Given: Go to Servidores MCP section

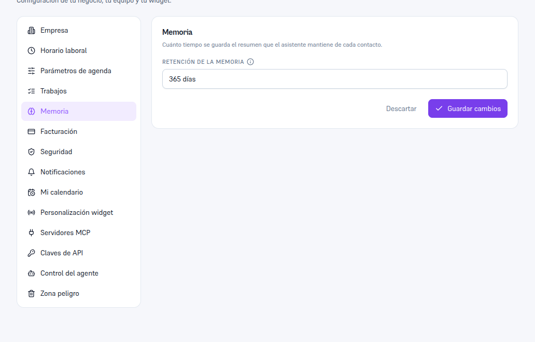Looking at the screenshot, I should 79,232.
